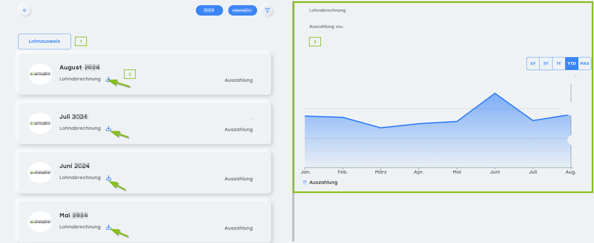Click the second blue blurred filter pill
Image resolution: width=594 pixels, height=243 pixels.
click(x=243, y=10)
